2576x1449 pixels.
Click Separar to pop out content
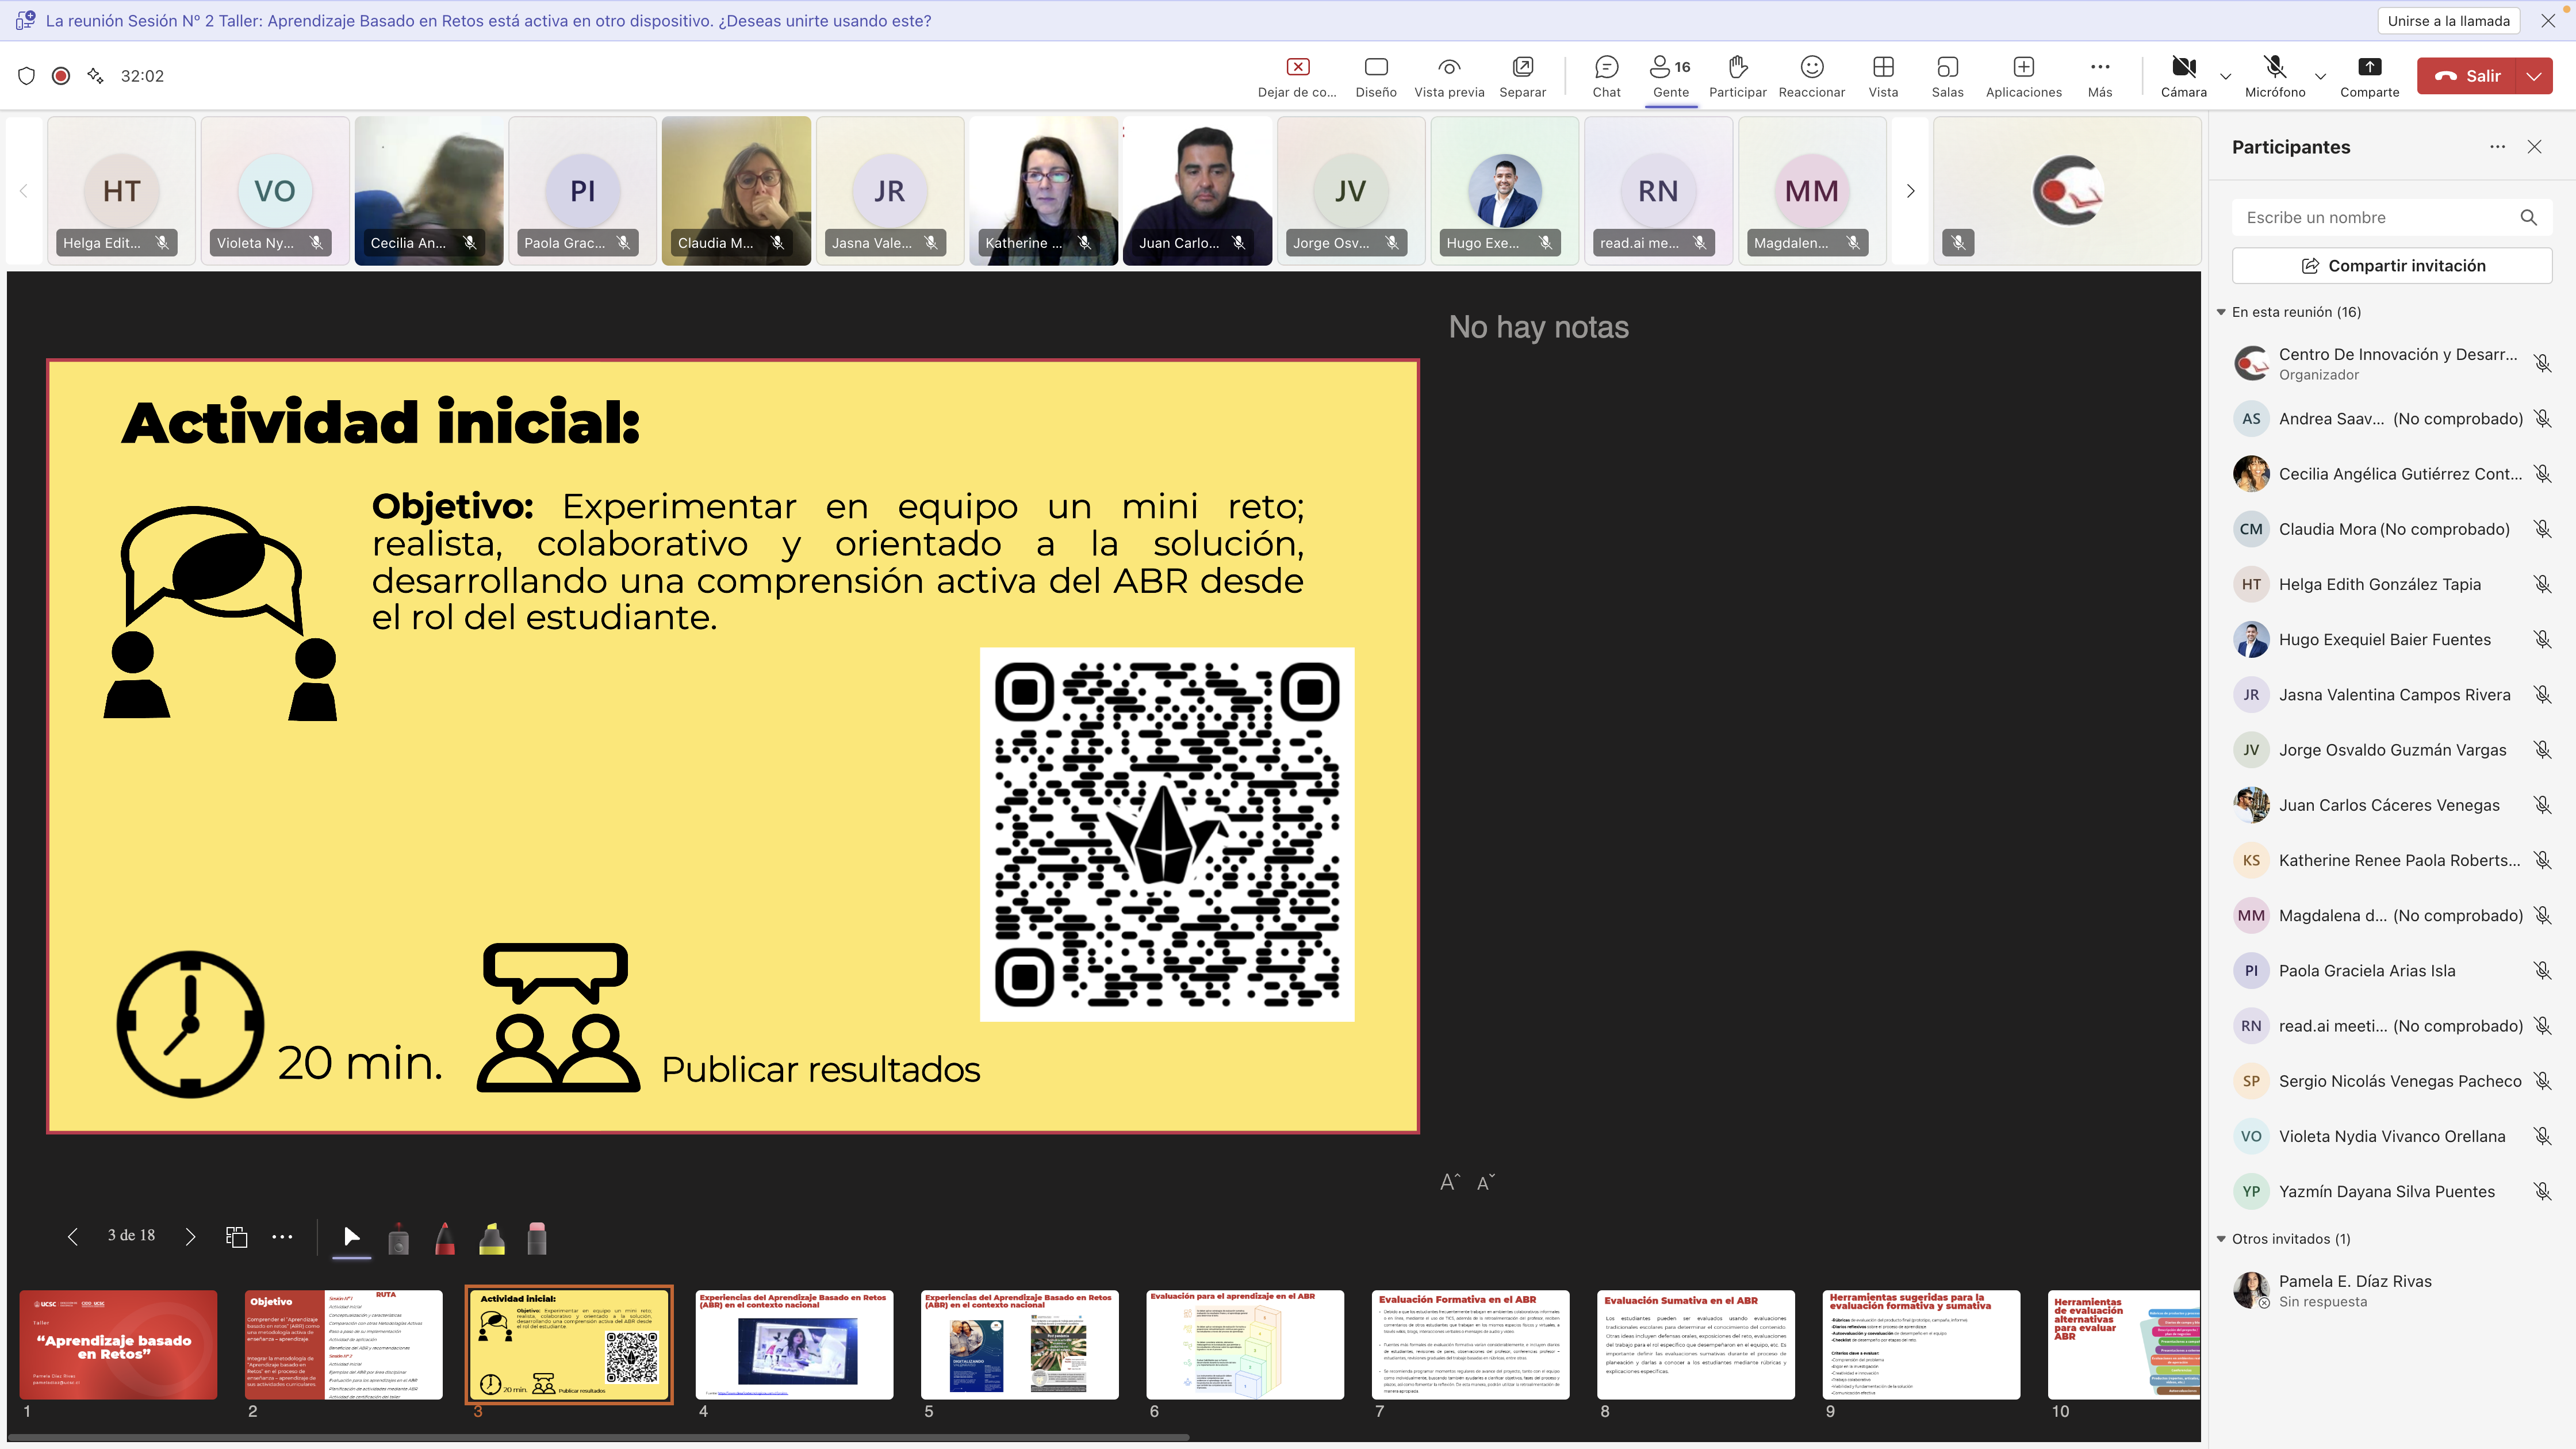1522,76
